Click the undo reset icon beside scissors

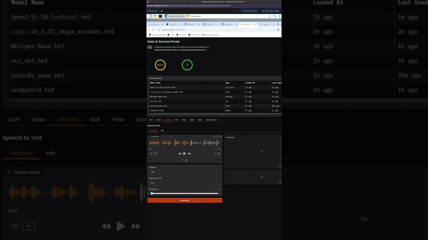click(216, 154)
